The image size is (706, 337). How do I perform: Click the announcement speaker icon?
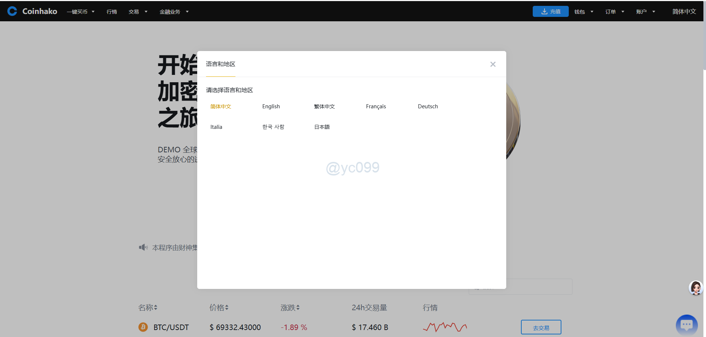click(143, 247)
